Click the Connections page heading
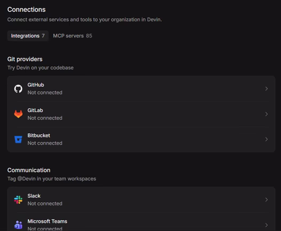The width and height of the screenshot is (281, 231). tap(26, 10)
